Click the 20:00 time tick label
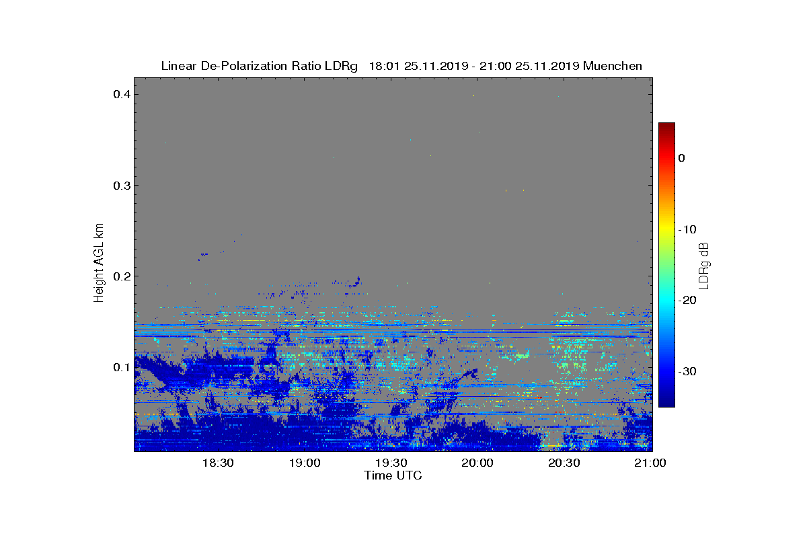 point(477,463)
